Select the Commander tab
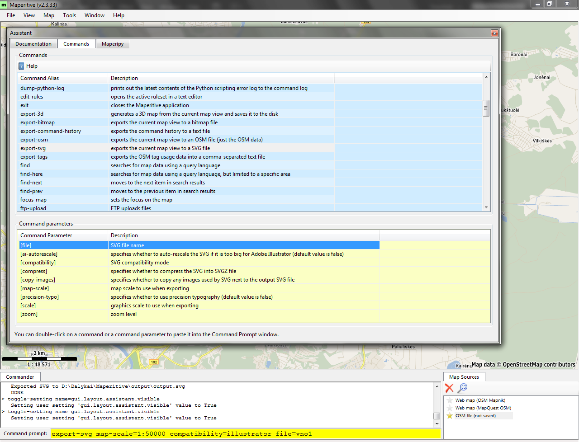 click(x=20, y=377)
